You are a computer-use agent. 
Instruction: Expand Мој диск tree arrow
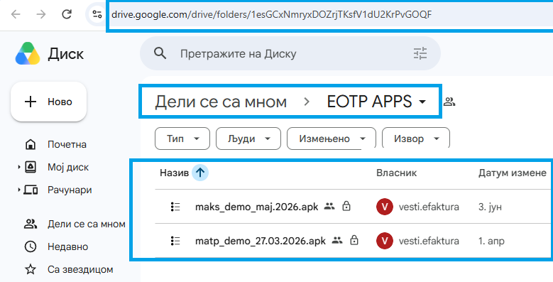[19, 168]
